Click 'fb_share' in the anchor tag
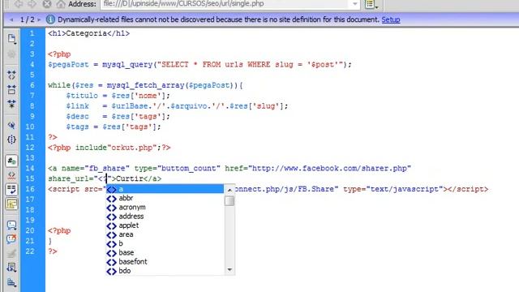 [107, 169]
